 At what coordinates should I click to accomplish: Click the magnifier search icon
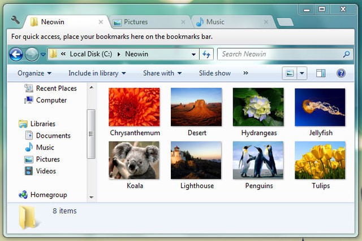coord(346,54)
